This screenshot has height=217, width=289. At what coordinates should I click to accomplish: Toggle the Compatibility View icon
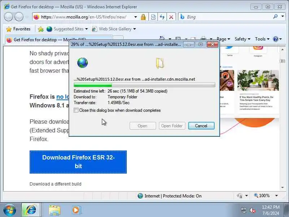pyautogui.click(x=153, y=17)
